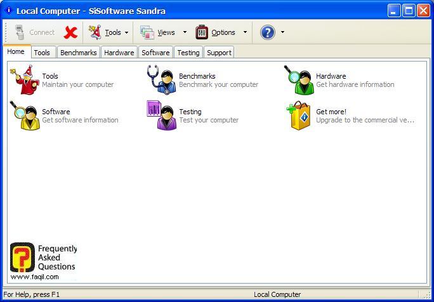Viewport: 434px width, 302px height.
Task: Open the yellow Software module icon
Action: click(25, 115)
